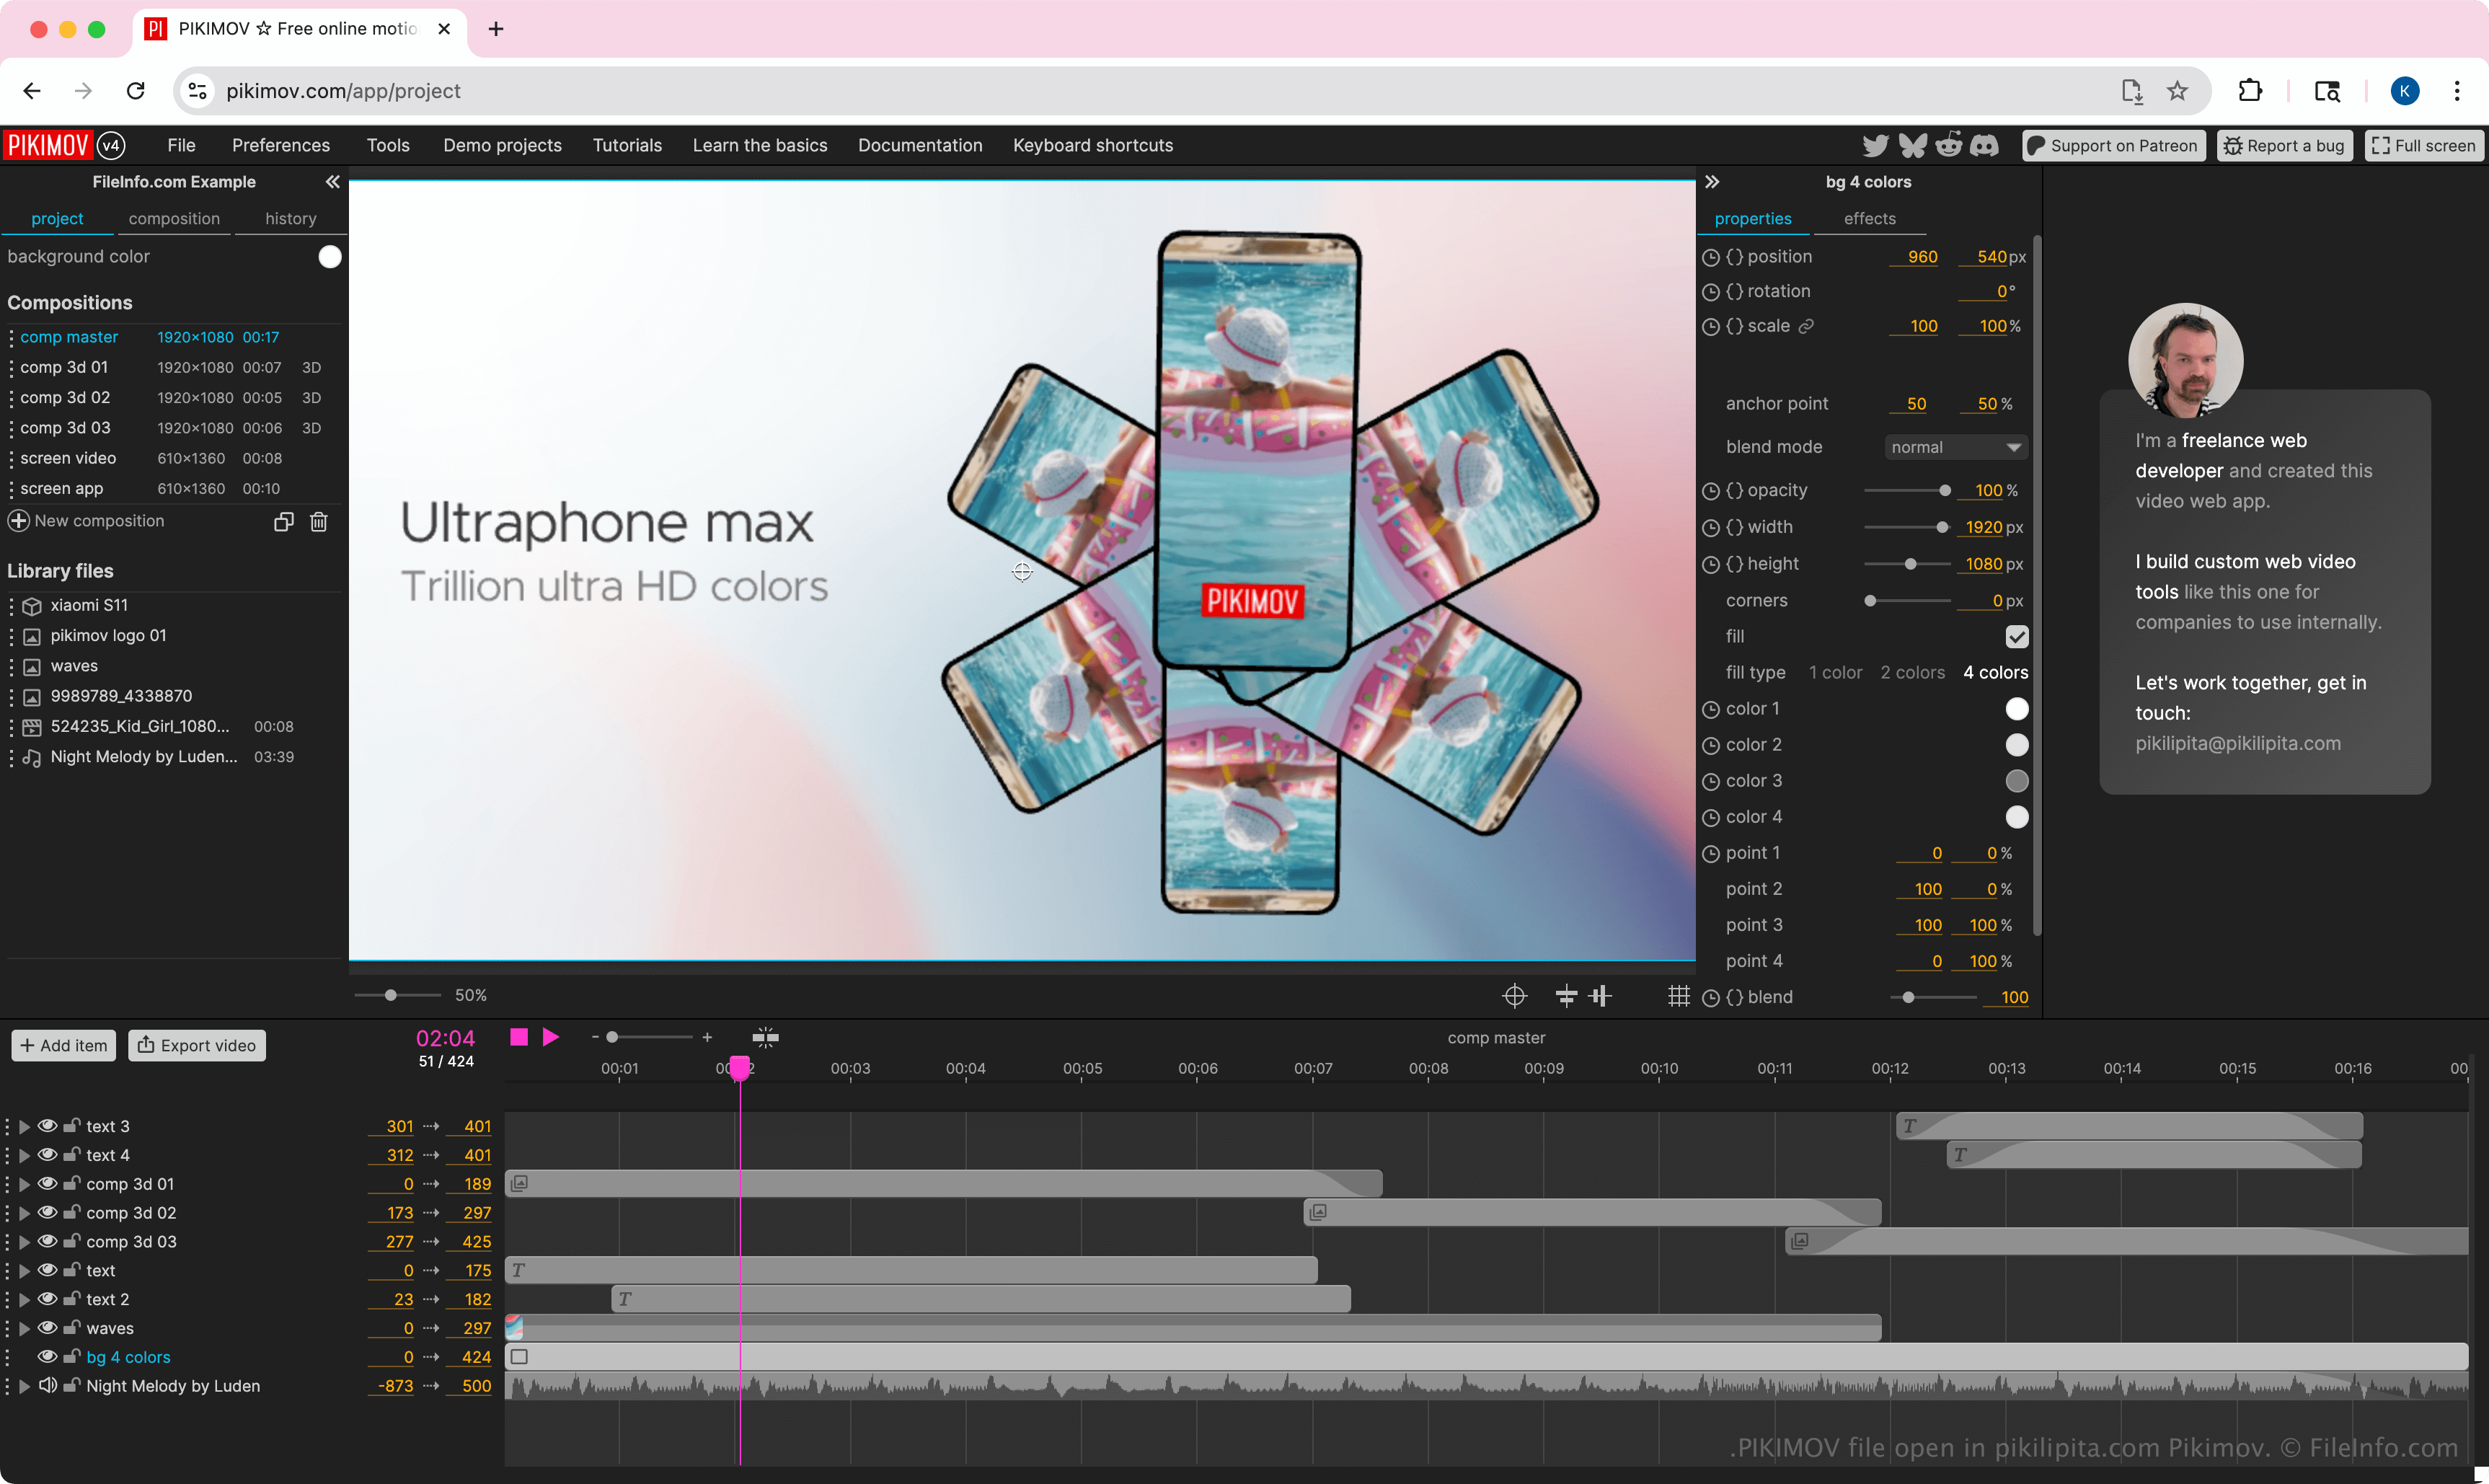Toggle position keyframe stopwatch

click(1711, 258)
